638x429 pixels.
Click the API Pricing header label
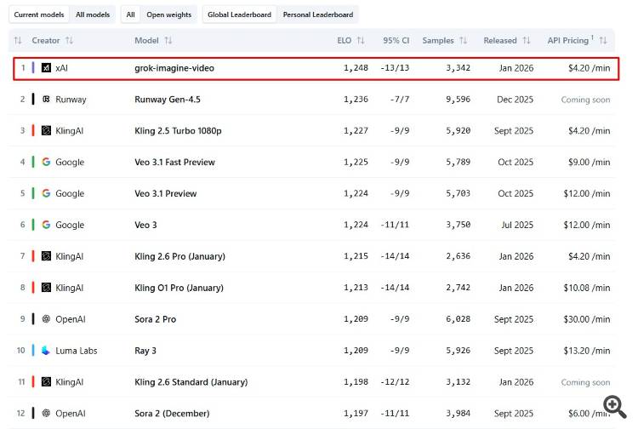click(x=568, y=41)
